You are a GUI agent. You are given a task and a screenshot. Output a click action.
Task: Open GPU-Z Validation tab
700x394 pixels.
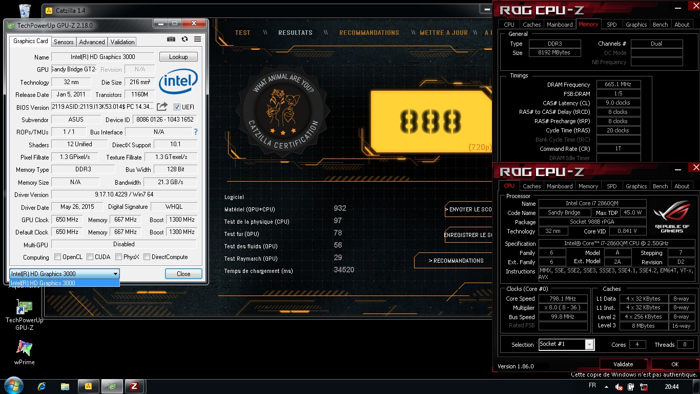coord(122,42)
